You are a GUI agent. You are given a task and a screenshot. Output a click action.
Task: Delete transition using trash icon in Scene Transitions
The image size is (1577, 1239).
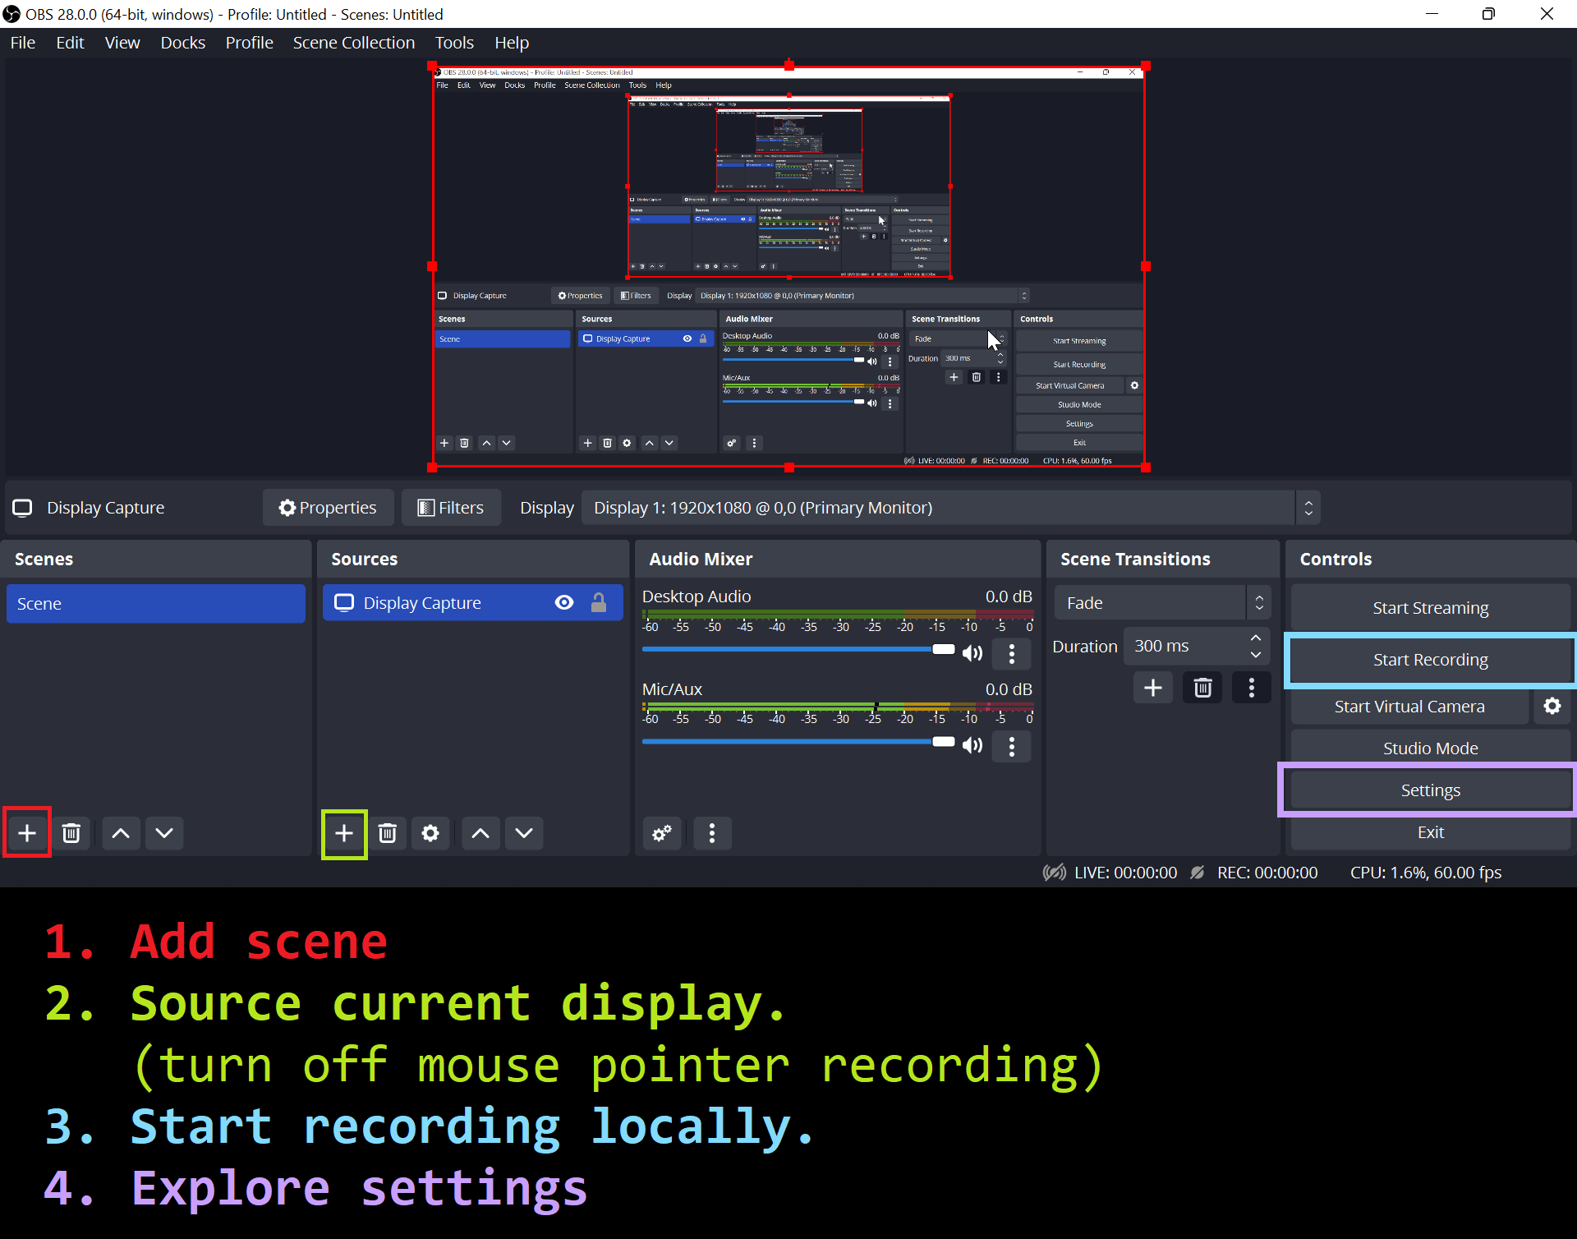[1202, 688]
